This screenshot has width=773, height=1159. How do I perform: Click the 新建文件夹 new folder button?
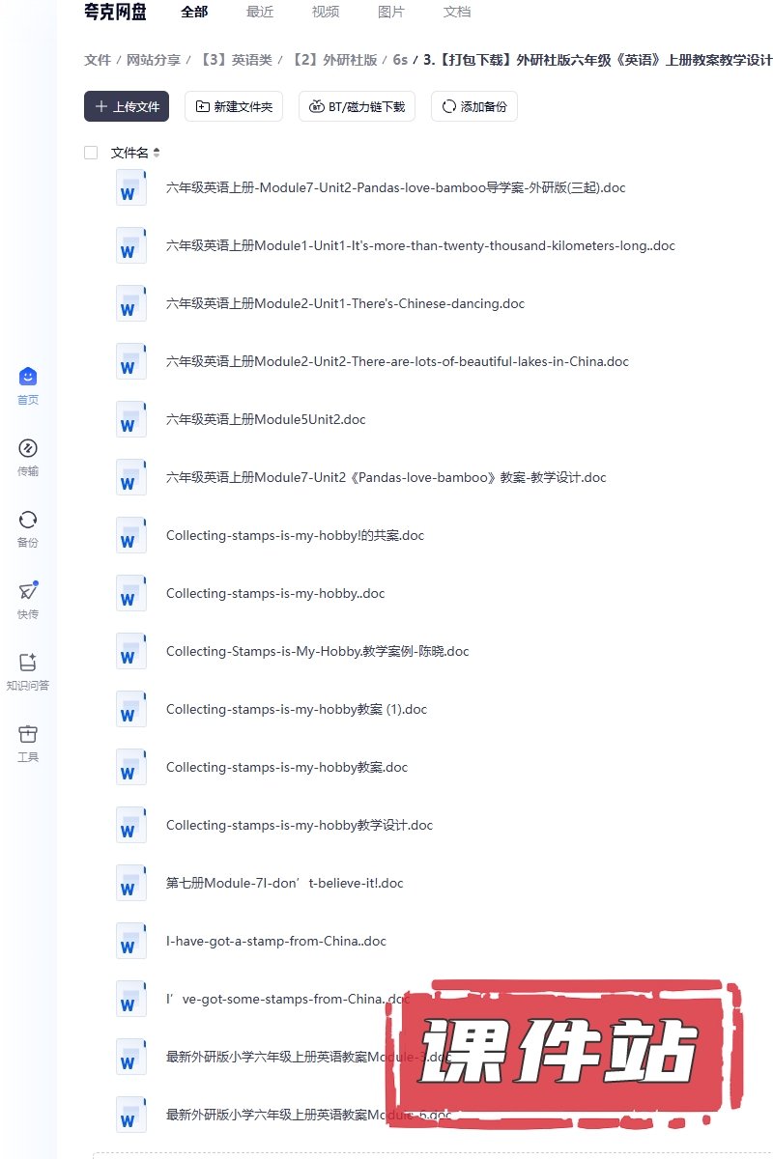tap(234, 106)
